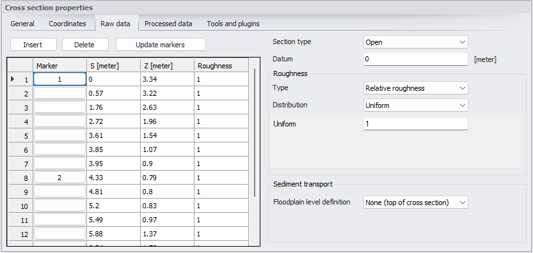This screenshot has height=253, width=533.
Task: Click the empty Marker cell in row 2
Action: point(60,93)
